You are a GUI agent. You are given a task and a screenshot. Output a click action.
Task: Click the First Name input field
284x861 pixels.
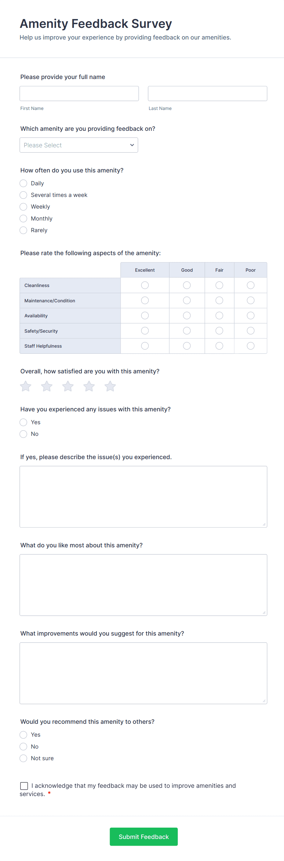(79, 93)
